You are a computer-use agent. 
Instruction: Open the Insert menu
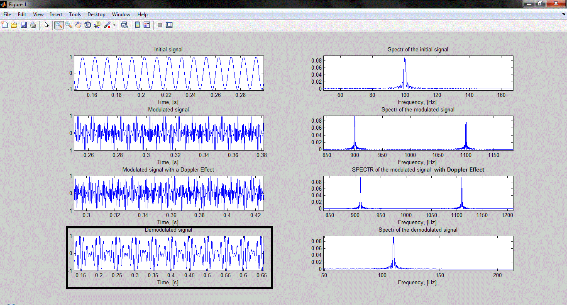pos(56,15)
